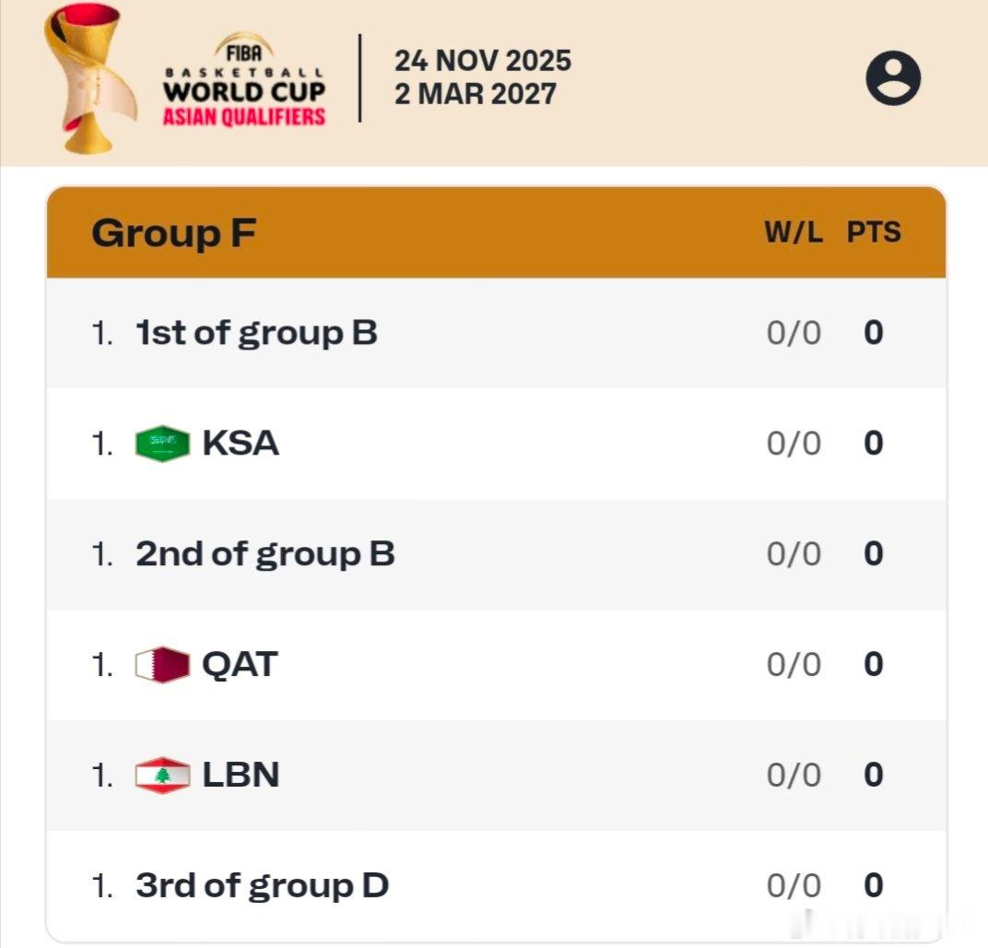The height and width of the screenshot is (948, 988).
Task: Open the KSA team page
Action: [x=240, y=444]
